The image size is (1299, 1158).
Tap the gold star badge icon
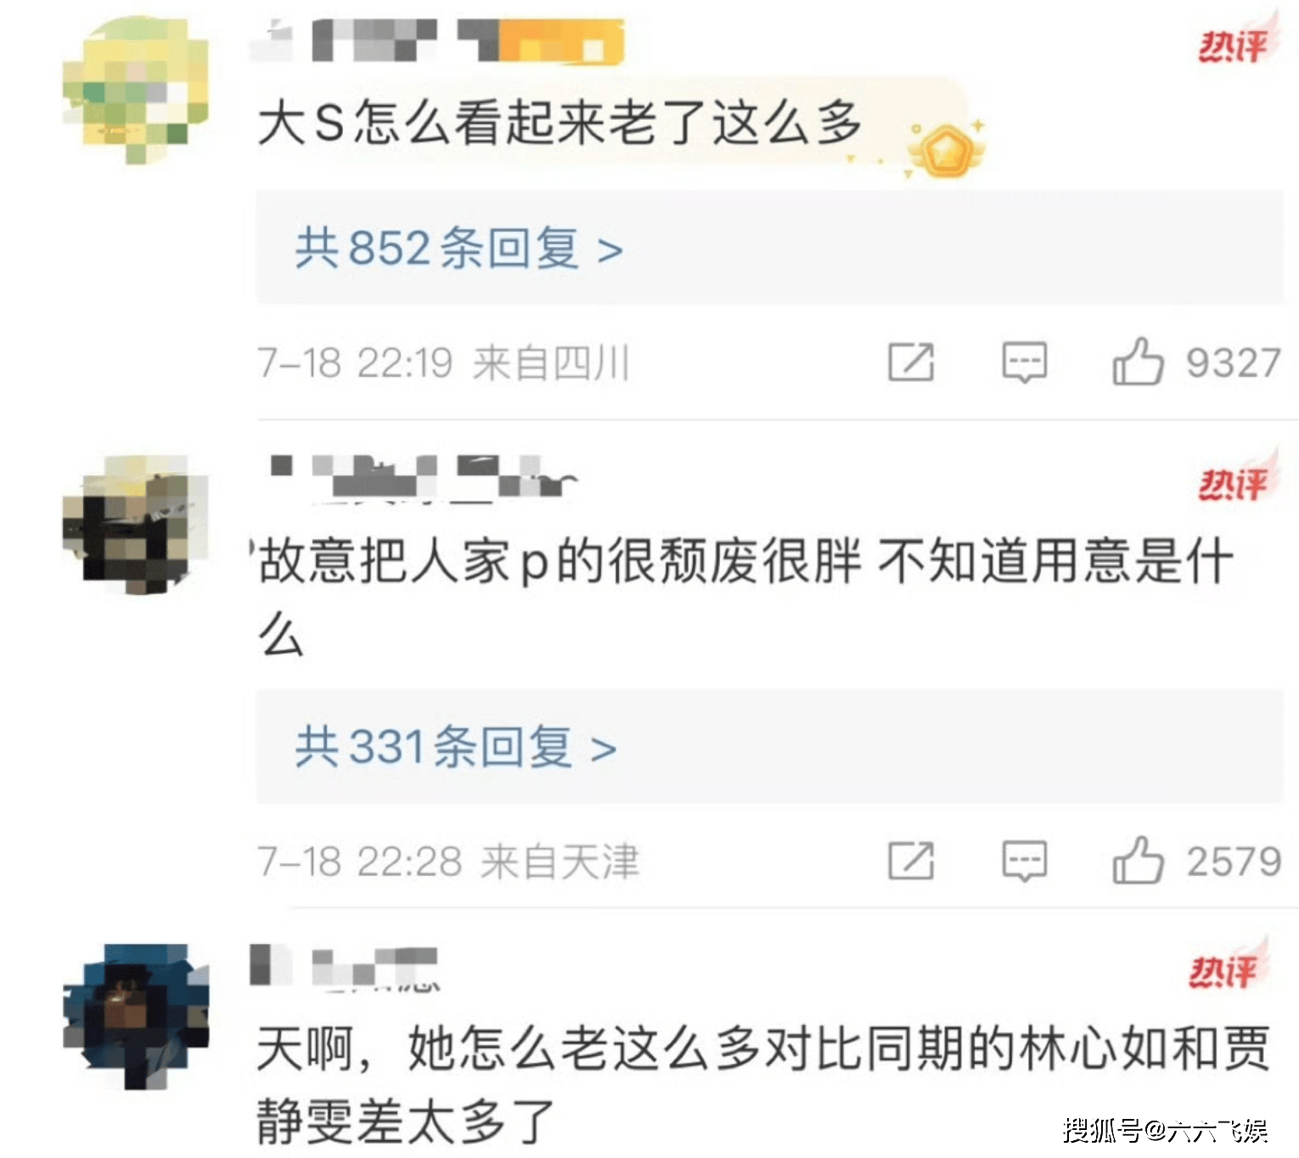pos(943,150)
